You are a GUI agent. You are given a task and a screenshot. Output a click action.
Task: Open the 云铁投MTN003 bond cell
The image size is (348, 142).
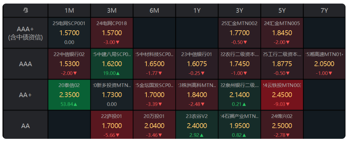click(x=282, y=95)
